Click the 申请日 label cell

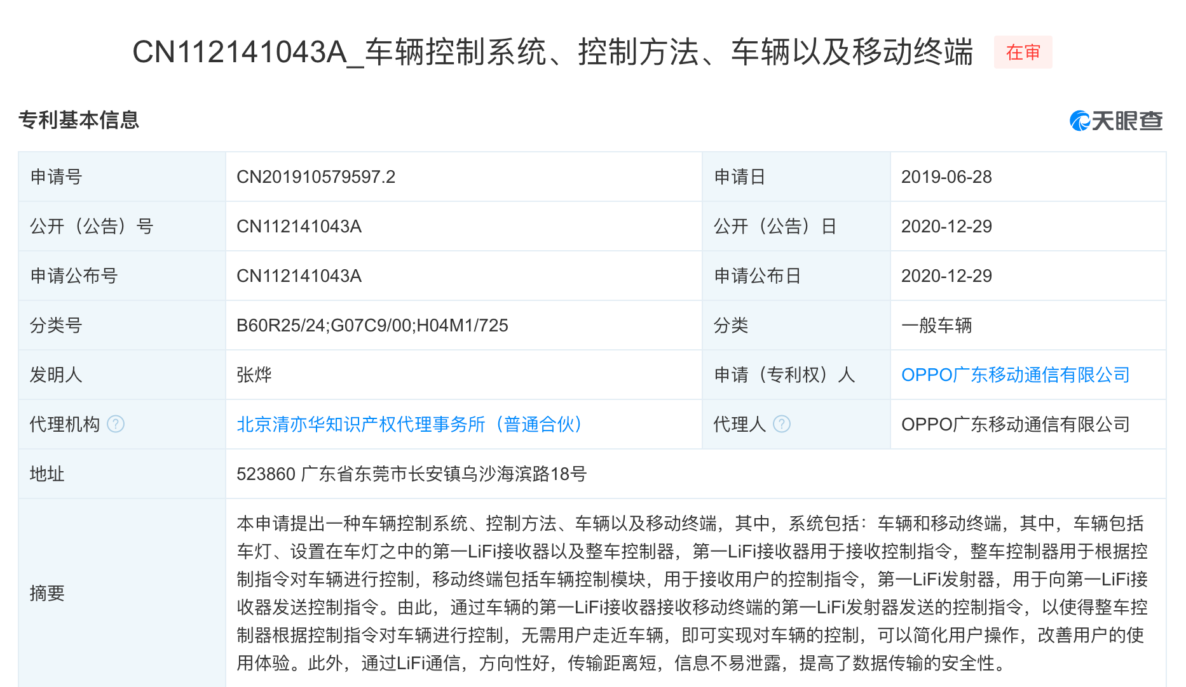796,177
